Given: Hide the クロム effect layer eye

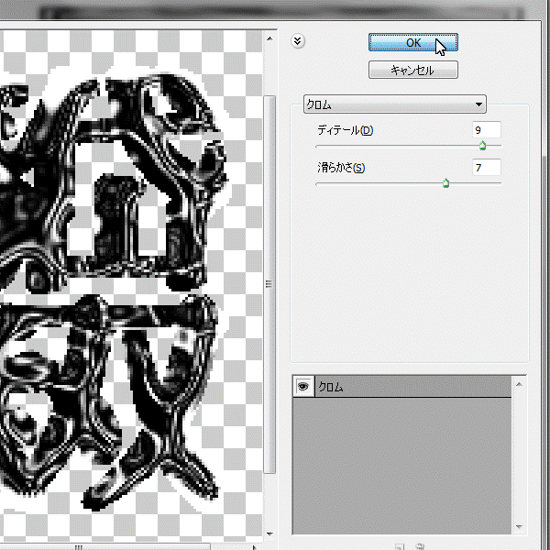Looking at the screenshot, I should [x=303, y=387].
